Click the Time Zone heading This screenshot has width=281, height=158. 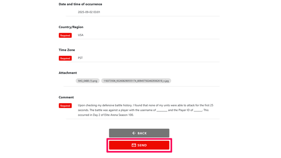click(x=67, y=50)
